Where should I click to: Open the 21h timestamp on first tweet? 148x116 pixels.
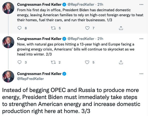[x=100, y=4]
